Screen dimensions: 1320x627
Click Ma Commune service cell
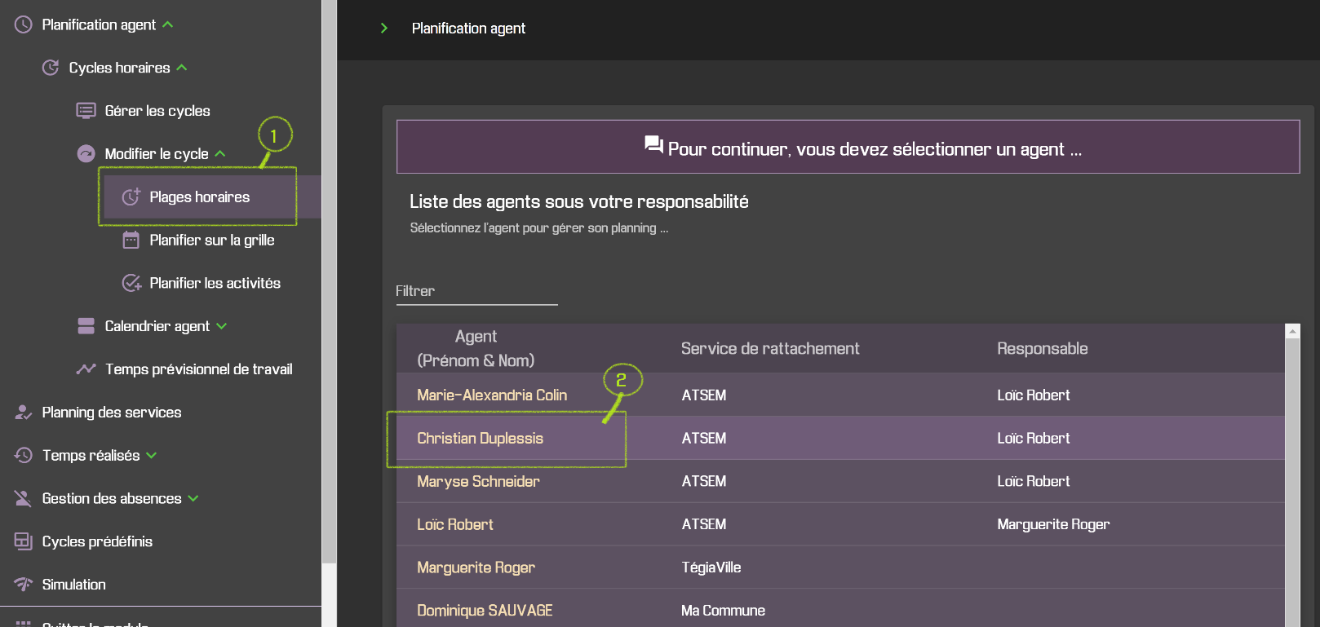tap(724, 611)
